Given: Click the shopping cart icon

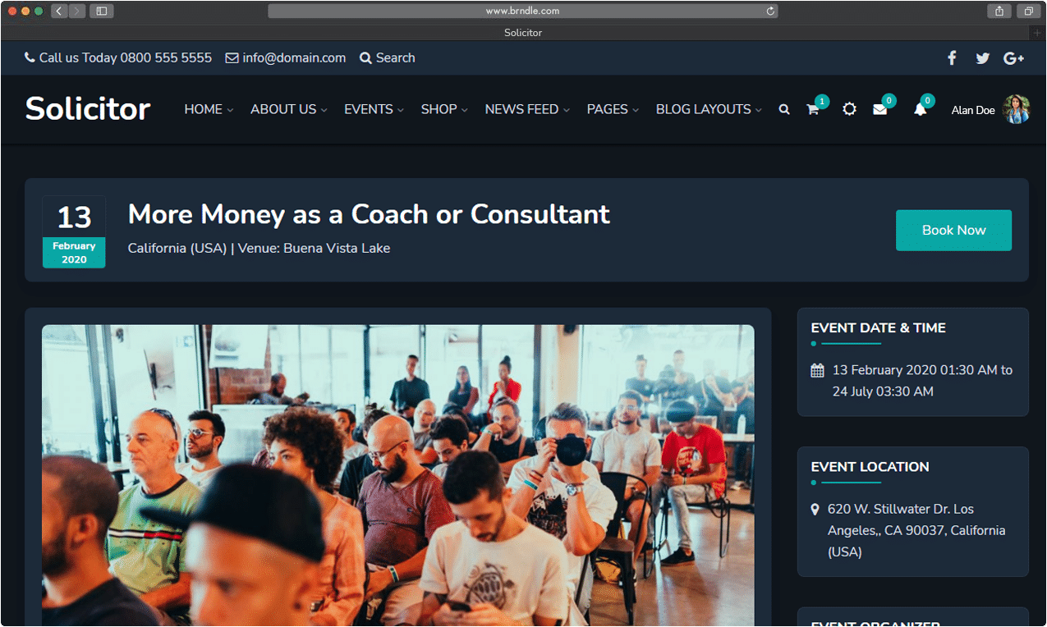Looking at the screenshot, I should (x=812, y=109).
